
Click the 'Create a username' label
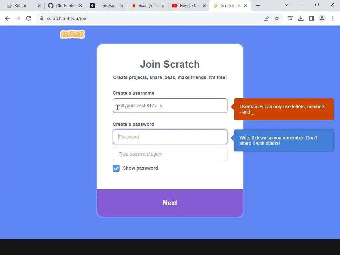(x=133, y=93)
